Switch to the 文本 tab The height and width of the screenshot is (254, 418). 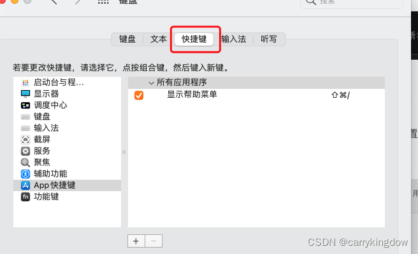[159, 39]
